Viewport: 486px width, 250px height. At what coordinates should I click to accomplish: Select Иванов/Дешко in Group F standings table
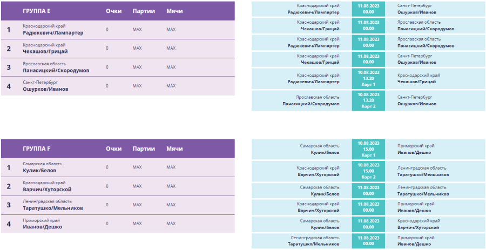[42, 227]
